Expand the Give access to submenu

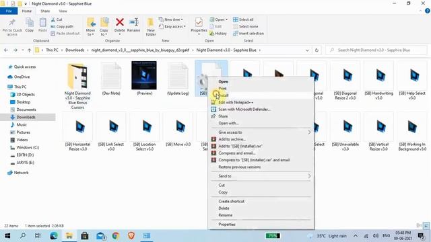coord(261,132)
